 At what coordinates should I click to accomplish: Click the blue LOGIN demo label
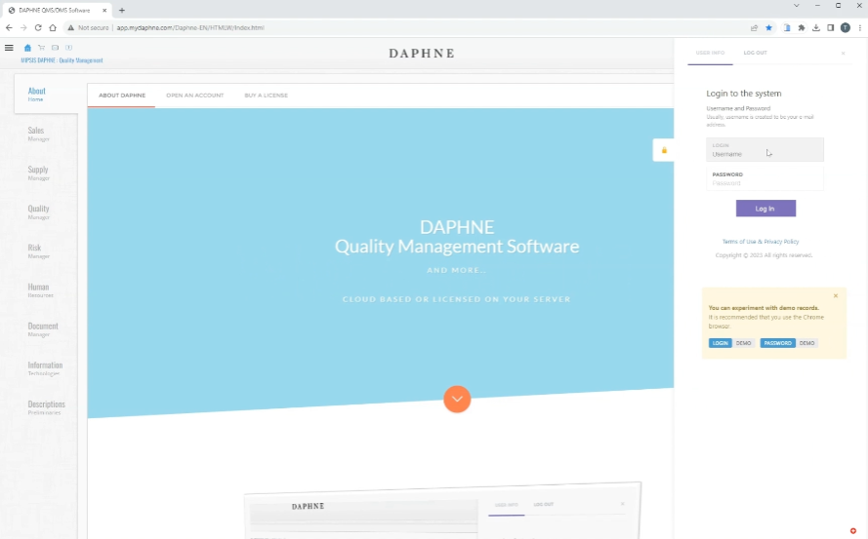[721, 343]
